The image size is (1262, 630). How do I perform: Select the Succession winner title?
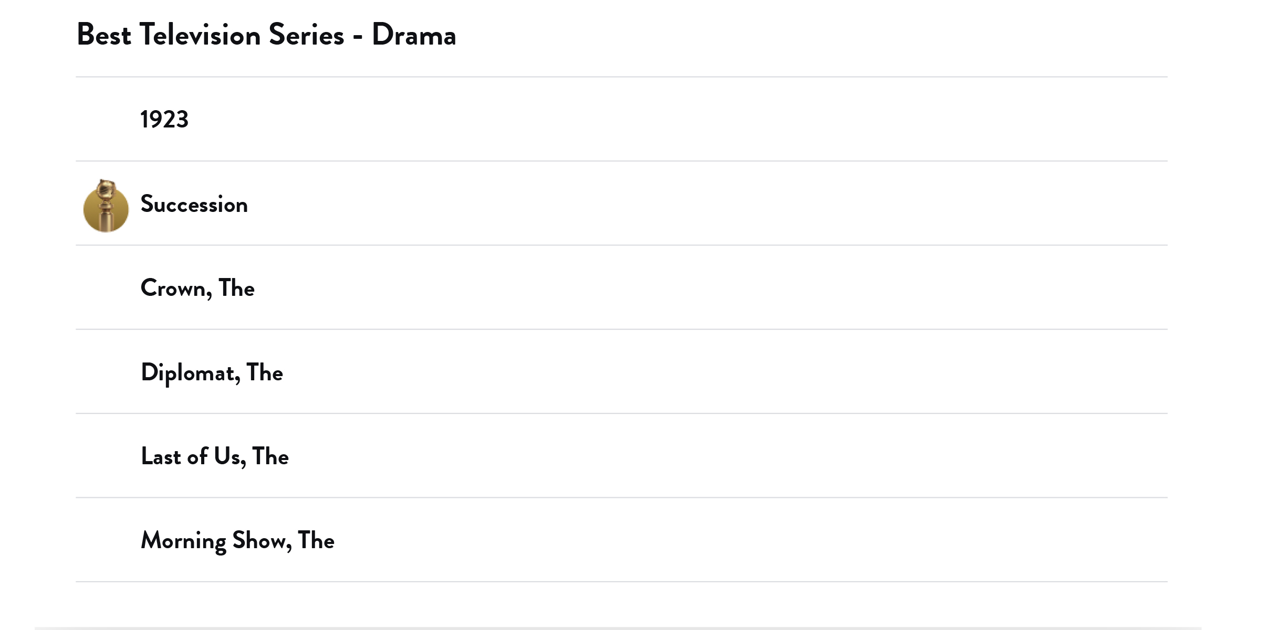click(194, 204)
